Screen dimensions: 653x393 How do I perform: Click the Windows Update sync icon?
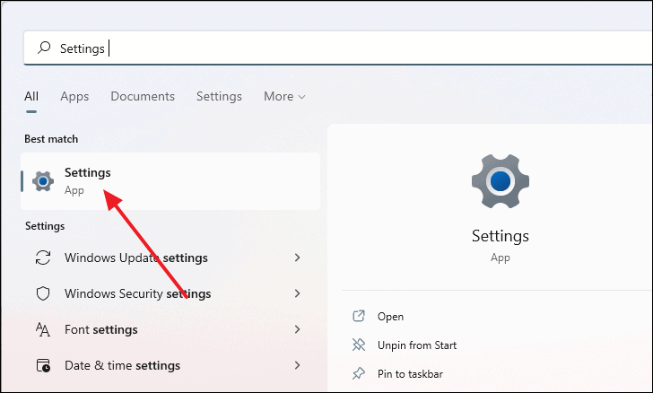[x=43, y=258]
